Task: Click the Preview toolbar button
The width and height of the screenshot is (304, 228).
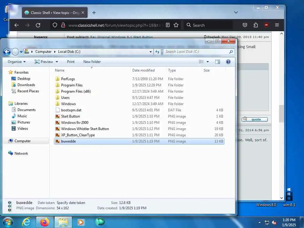Action: 44,62
